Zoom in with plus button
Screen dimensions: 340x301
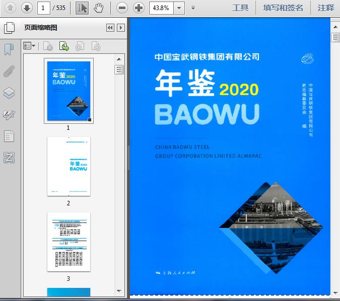[139, 8]
